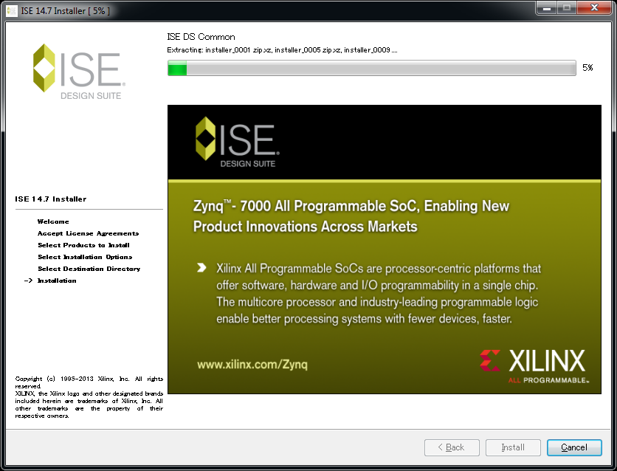This screenshot has width=617, height=471.
Task: Select the Select Installation Options step
Action: click(x=85, y=257)
